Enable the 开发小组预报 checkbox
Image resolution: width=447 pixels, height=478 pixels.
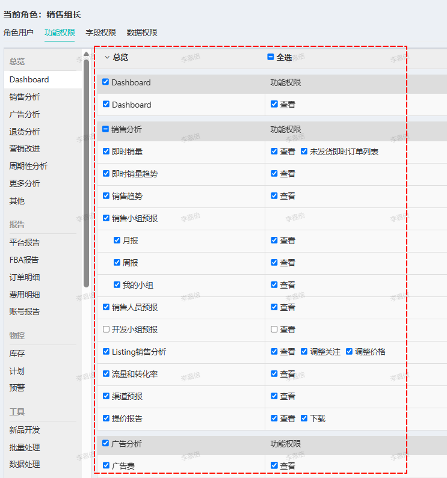tap(106, 329)
